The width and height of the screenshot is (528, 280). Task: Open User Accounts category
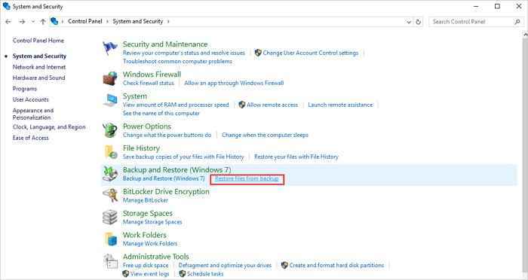coord(31,99)
